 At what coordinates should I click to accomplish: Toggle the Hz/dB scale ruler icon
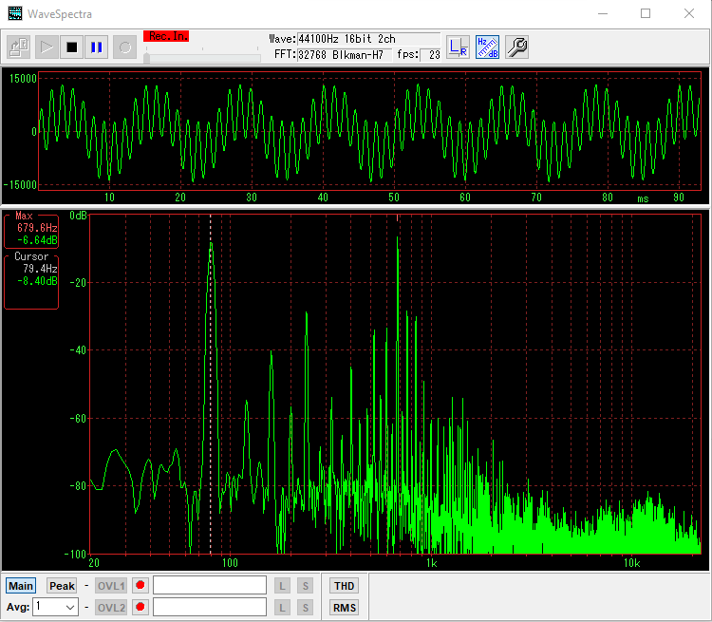tap(487, 47)
